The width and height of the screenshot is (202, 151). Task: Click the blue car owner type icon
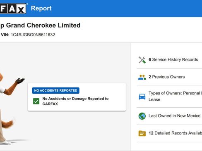click(x=142, y=97)
